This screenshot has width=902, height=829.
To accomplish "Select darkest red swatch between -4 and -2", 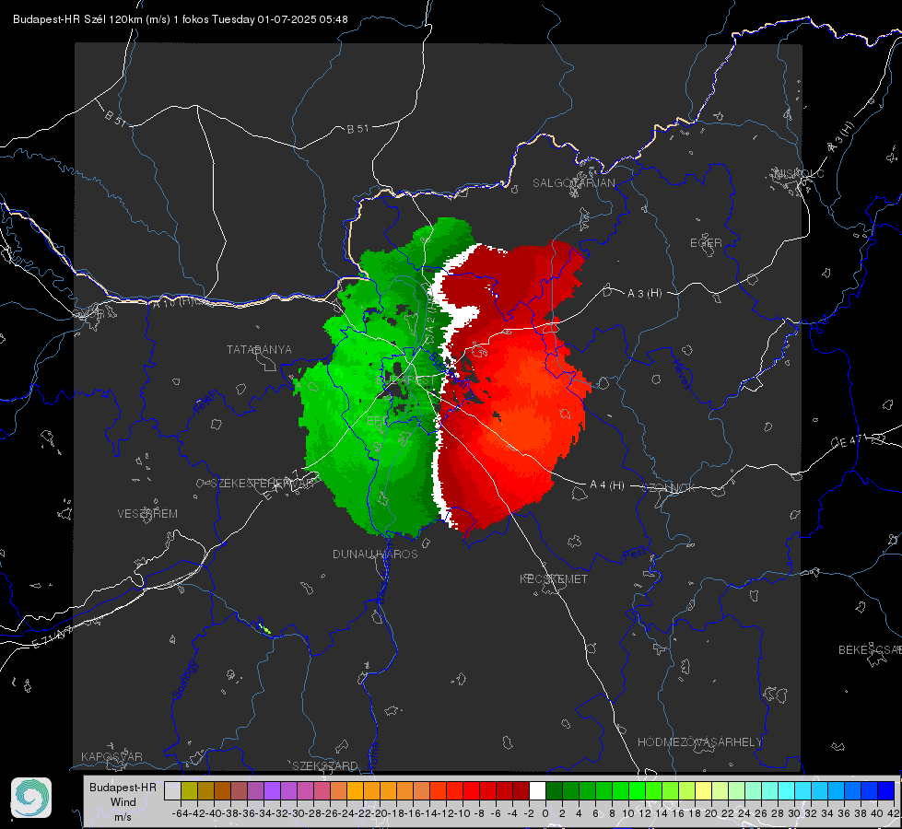I will (521, 790).
